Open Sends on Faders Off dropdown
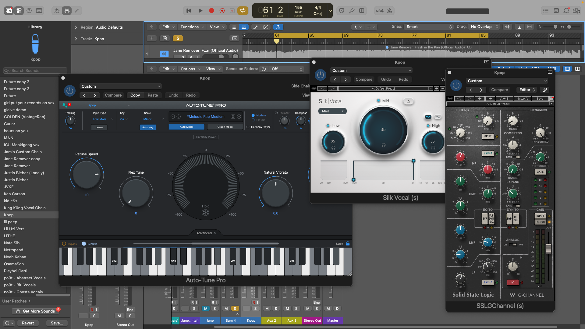The height and width of the screenshot is (329, 585). point(286,69)
